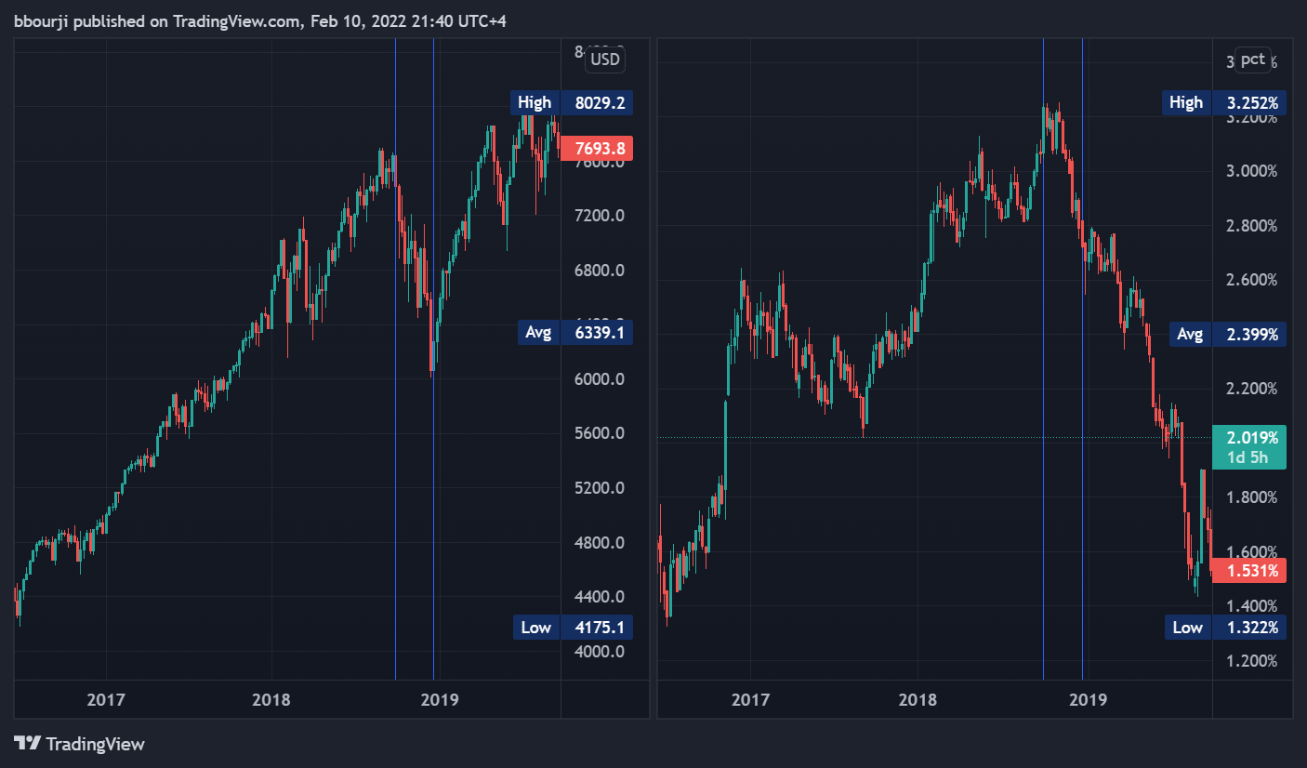Viewport: 1307px width, 768px height.
Task: Select the Avg 6339.1 price label
Action: [x=575, y=333]
